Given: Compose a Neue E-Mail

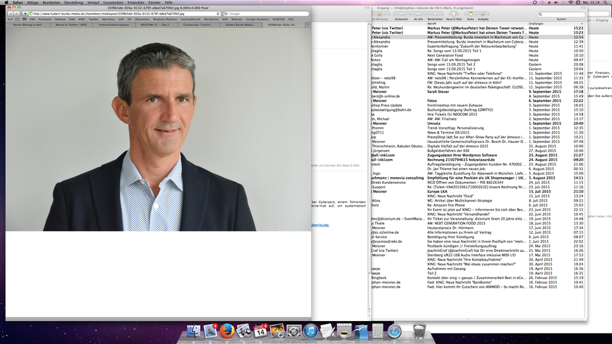Looking at the screenshot, I should [x=454, y=15].
